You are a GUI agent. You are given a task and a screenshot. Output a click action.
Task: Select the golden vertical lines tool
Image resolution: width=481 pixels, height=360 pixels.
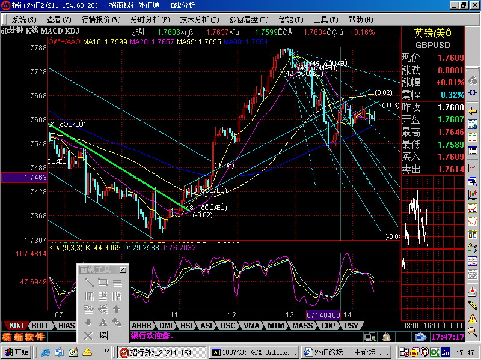(117, 296)
